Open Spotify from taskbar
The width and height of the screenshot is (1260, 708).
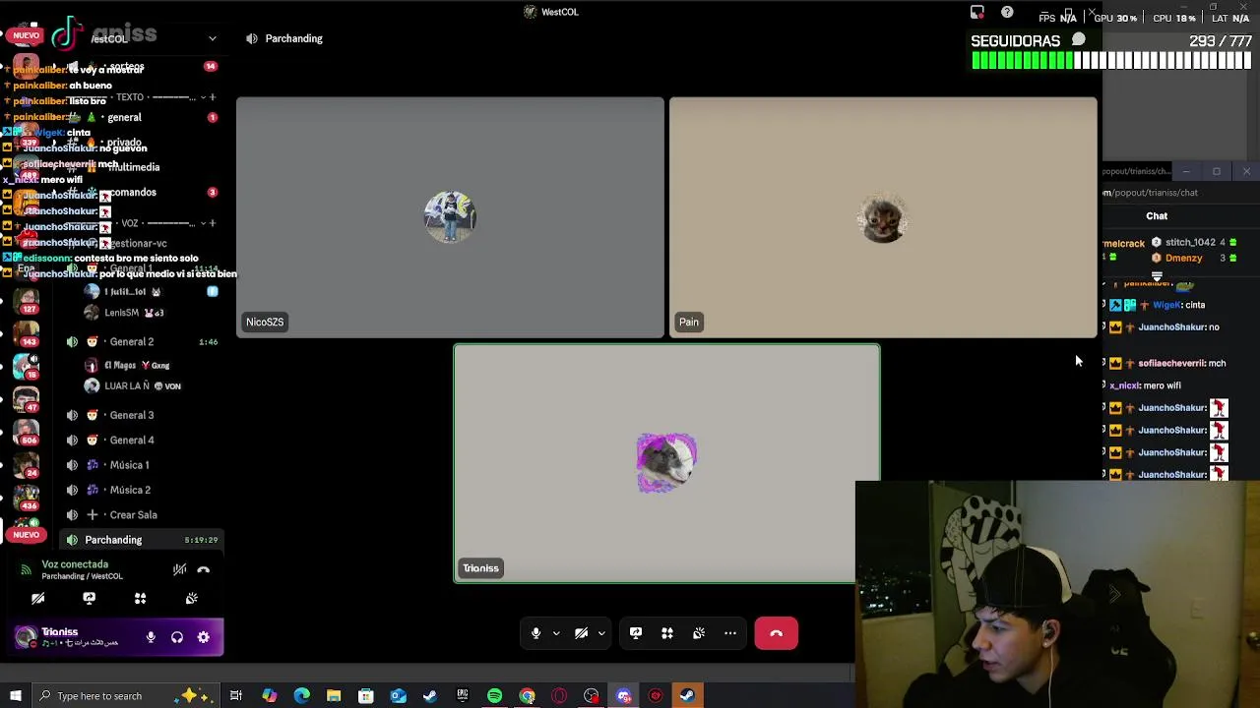pyautogui.click(x=494, y=696)
